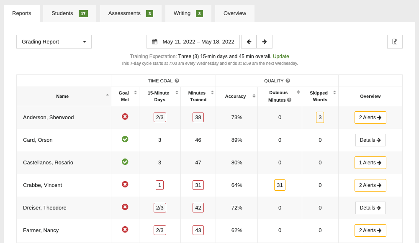Click Vincent Crabbe's red goal indicator
This screenshot has height=243, width=419.
tap(125, 185)
